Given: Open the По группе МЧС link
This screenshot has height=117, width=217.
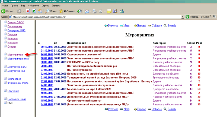Looking at the screenshot, I should [x=17, y=31].
